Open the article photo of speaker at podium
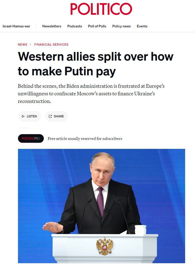 pyautogui.click(x=102, y=206)
